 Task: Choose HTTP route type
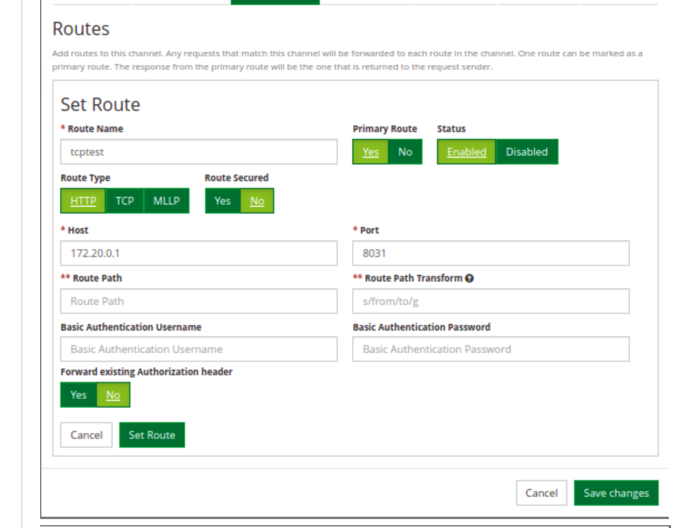pyautogui.click(x=83, y=201)
